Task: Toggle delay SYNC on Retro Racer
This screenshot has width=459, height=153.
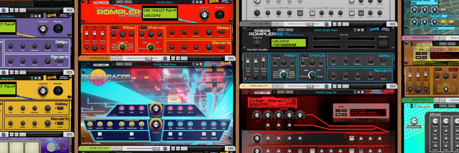Action: [x=180, y=134]
